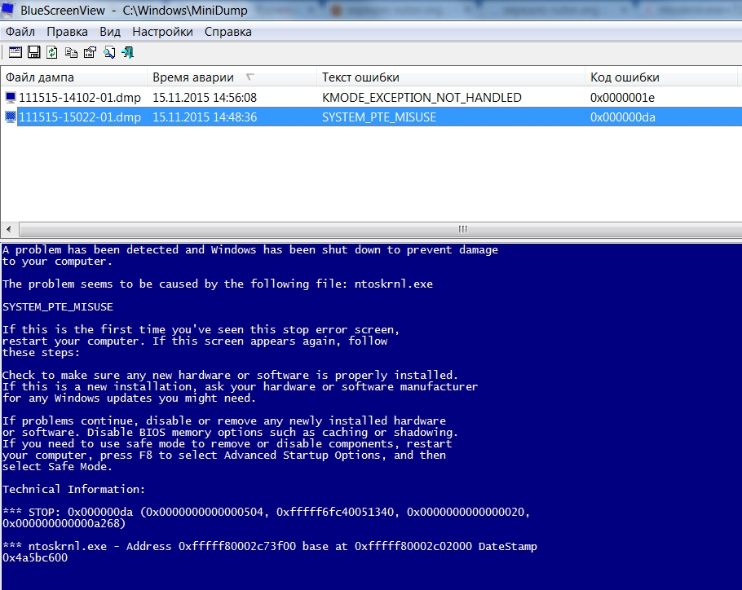This screenshot has width=742, height=590.
Task: Click error code 0x0000001e
Action: pyautogui.click(x=622, y=98)
